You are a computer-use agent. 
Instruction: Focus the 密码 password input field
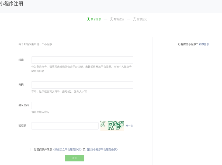[82, 85]
